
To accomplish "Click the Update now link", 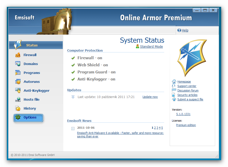I will click(x=150, y=97).
